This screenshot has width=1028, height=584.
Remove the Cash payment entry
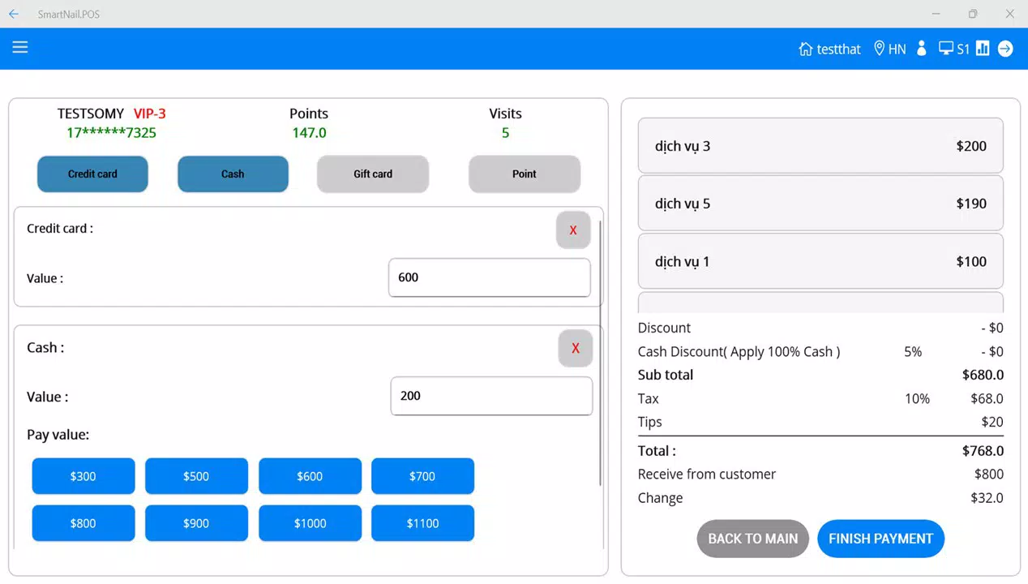[576, 348]
